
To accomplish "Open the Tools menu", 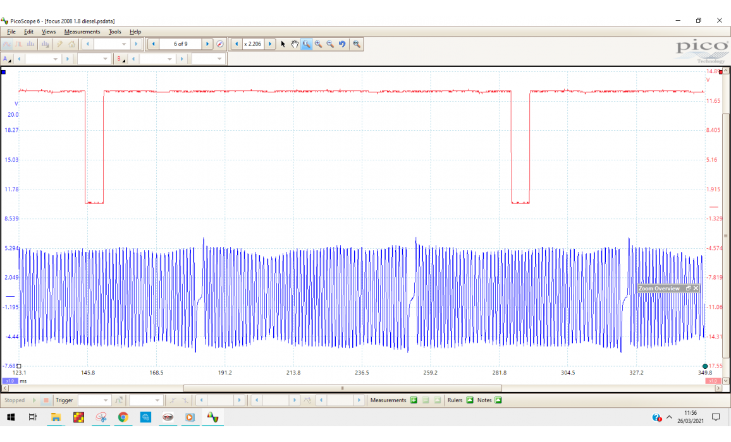I will [x=114, y=32].
